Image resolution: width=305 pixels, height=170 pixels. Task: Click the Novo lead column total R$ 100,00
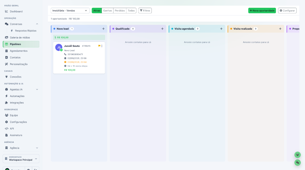79,37
